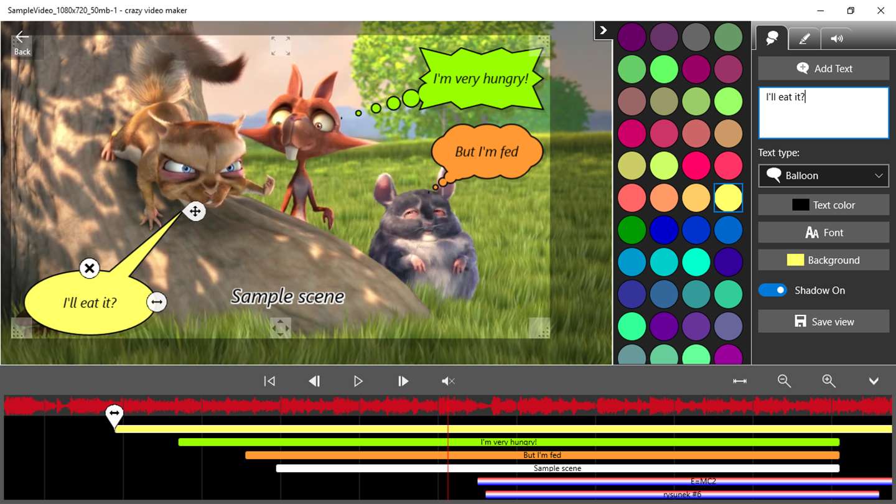Play the video
The height and width of the screenshot is (504, 896).
pos(358,381)
